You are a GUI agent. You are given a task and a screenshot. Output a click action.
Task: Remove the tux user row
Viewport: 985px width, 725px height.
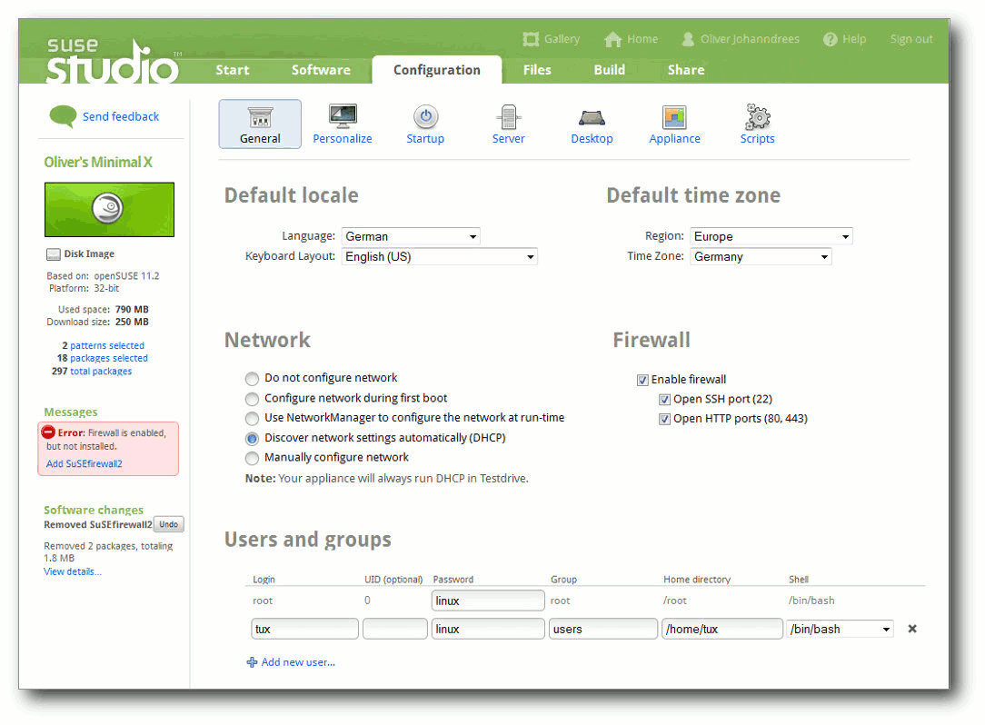pyautogui.click(x=912, y=629)
